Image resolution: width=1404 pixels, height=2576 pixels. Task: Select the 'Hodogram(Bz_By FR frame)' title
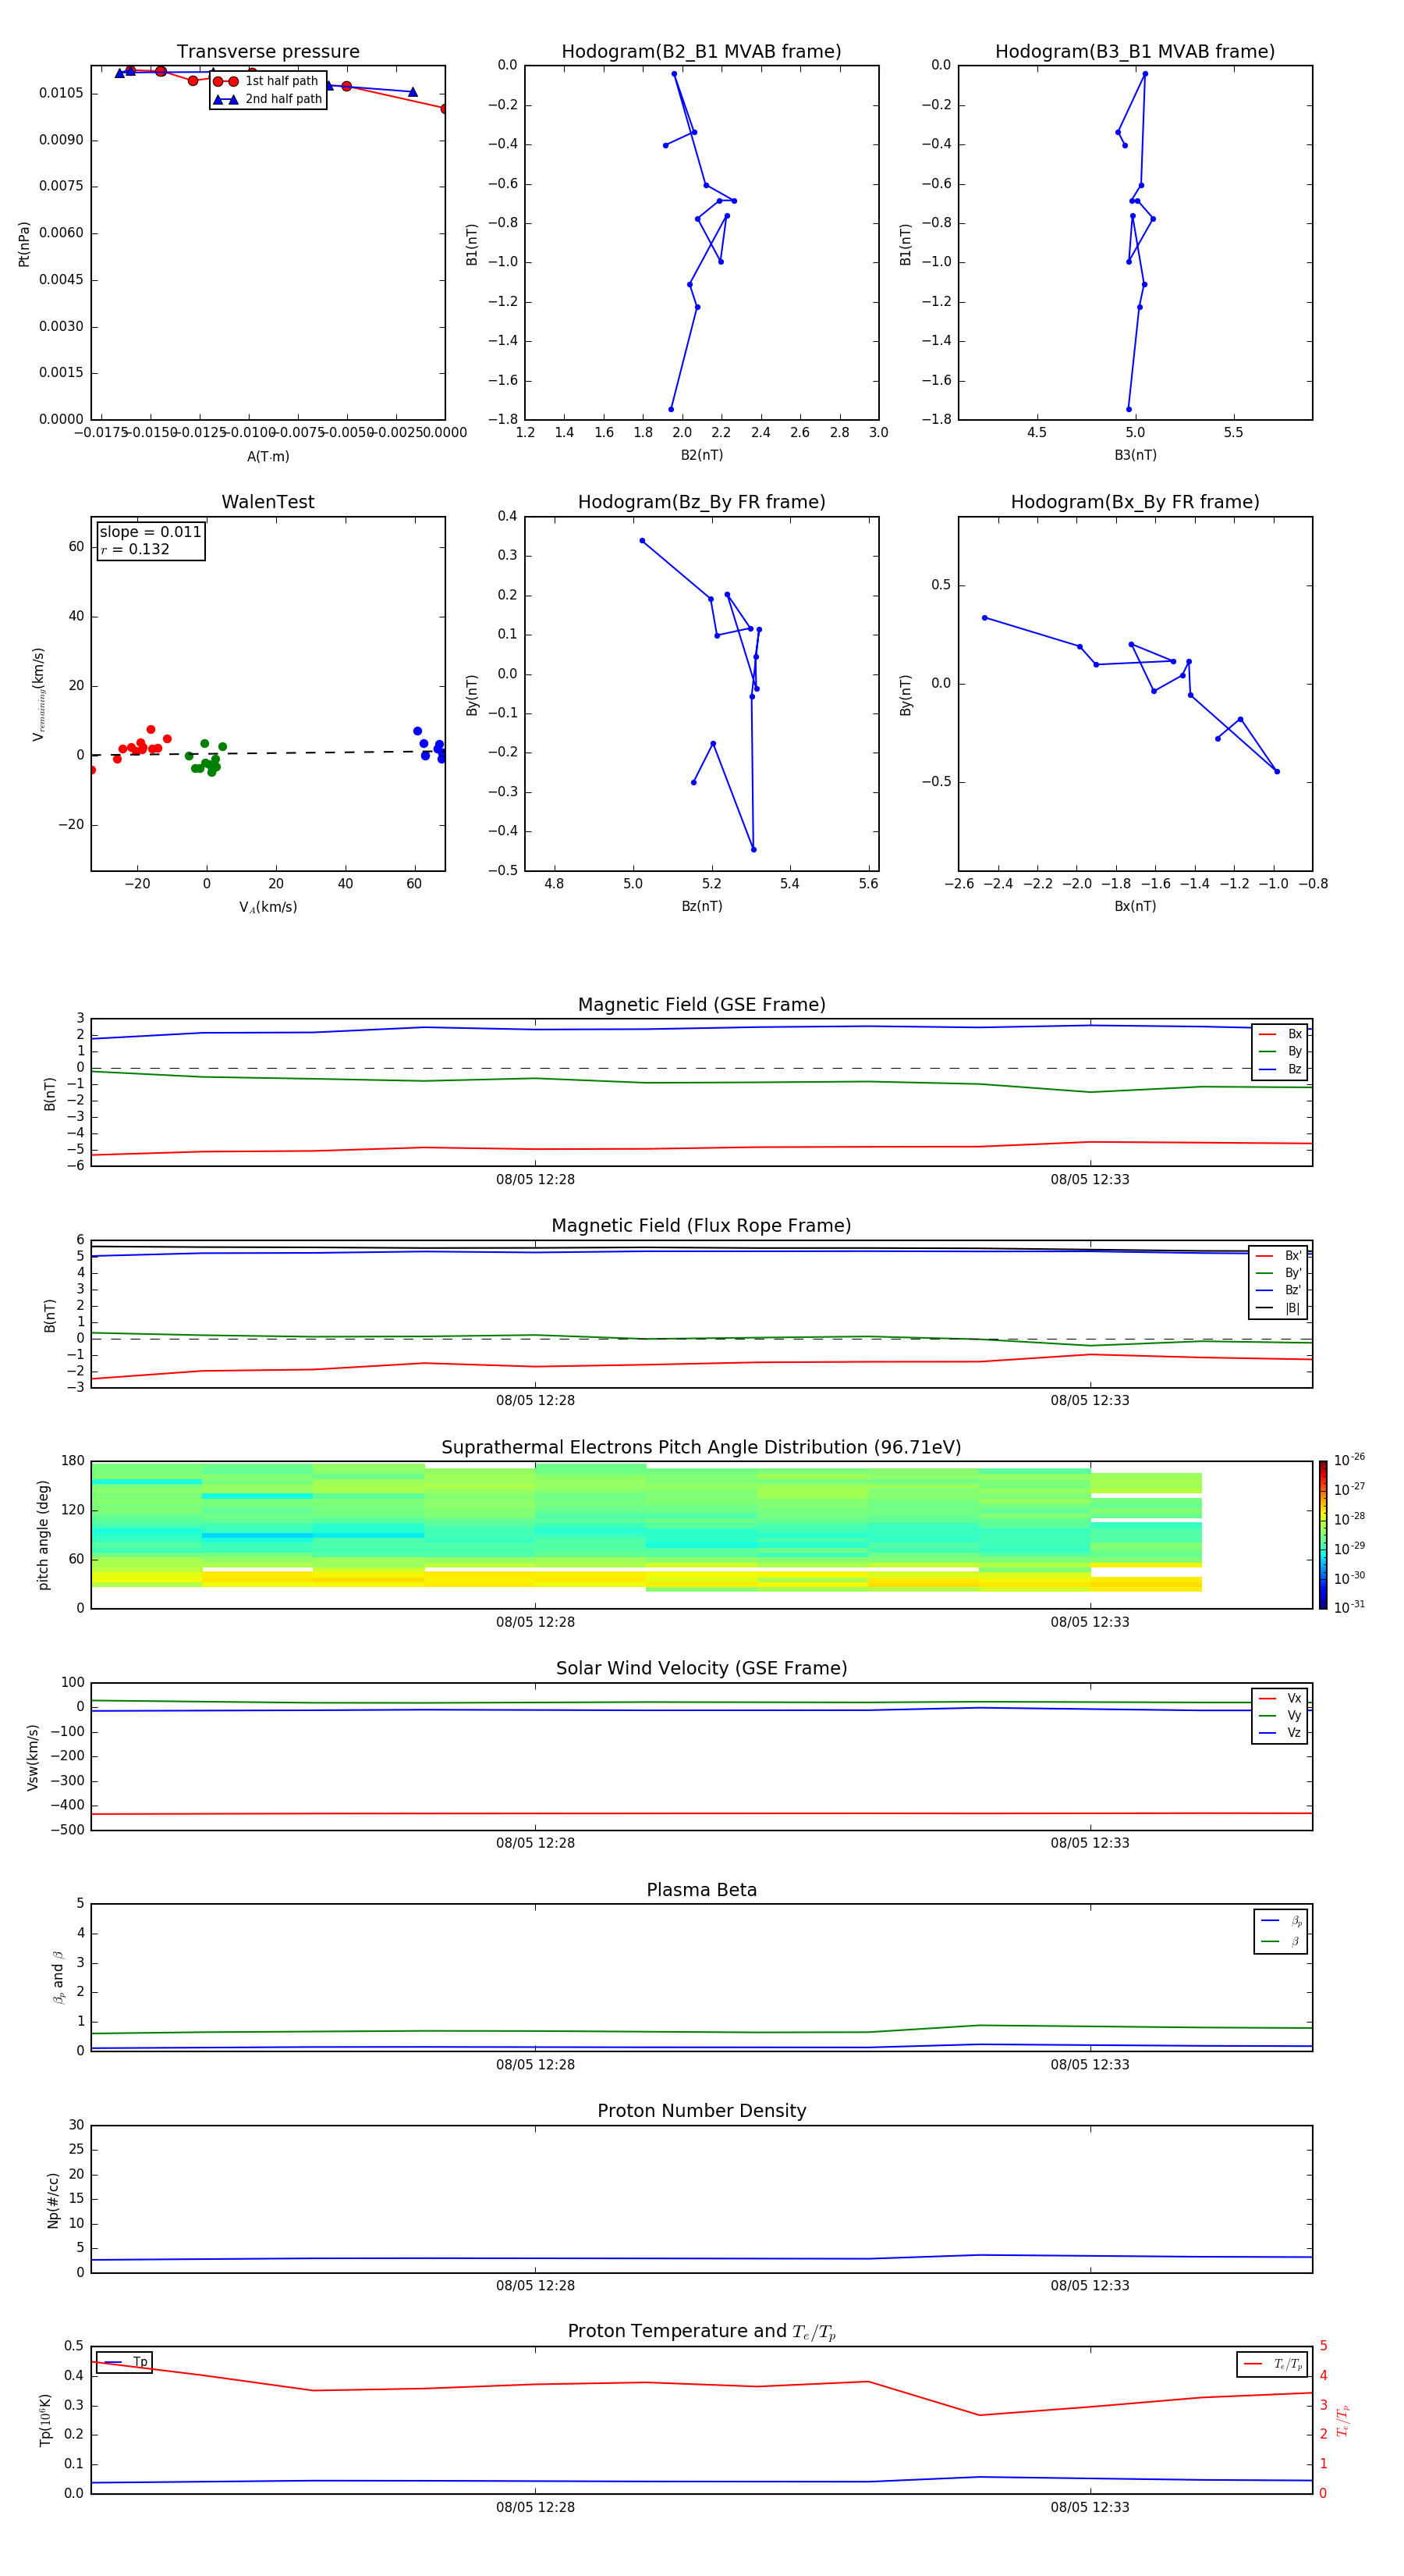(701, 502)
